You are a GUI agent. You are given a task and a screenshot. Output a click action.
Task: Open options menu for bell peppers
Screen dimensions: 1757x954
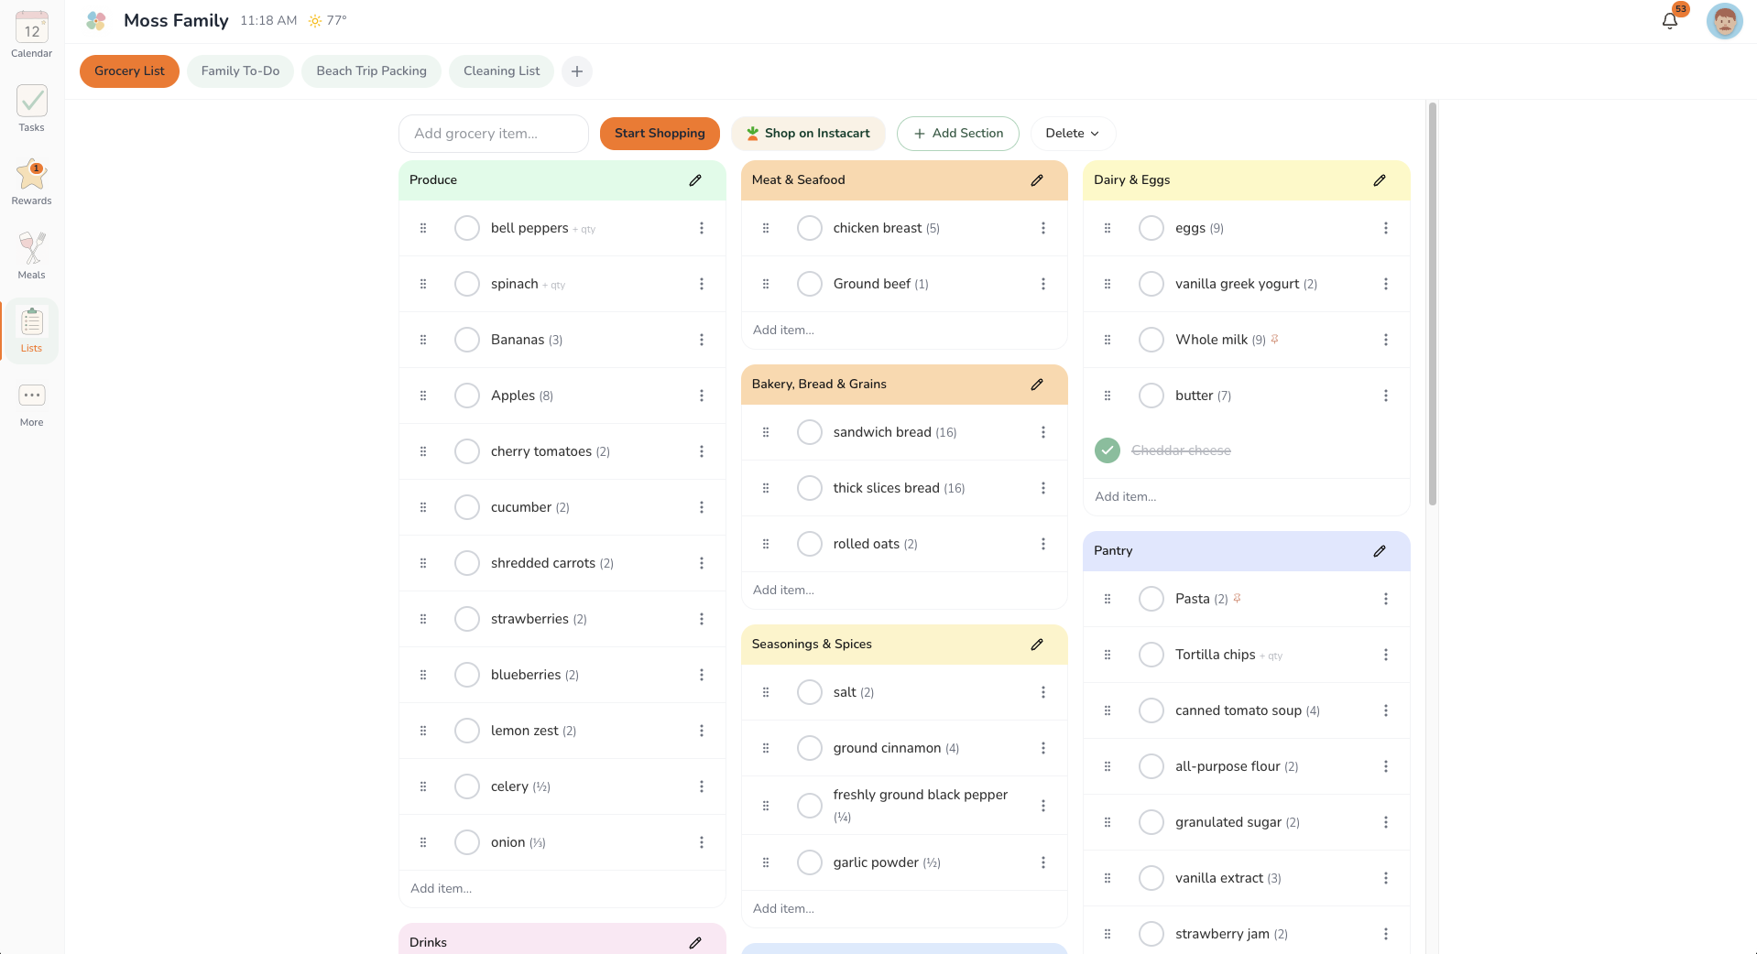pyautogui.click(x=702, y=228)
